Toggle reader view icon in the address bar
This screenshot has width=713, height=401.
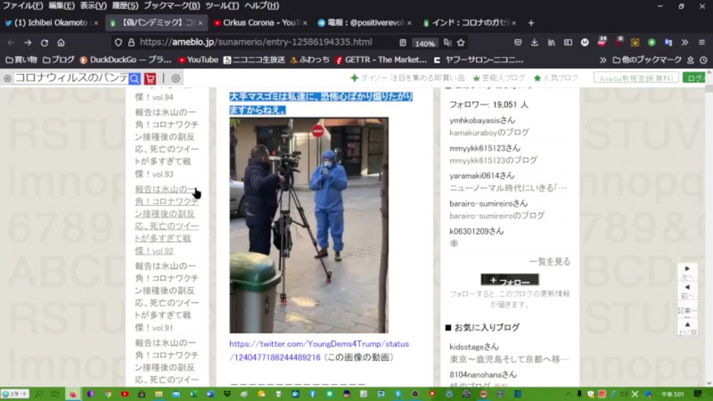403,42
